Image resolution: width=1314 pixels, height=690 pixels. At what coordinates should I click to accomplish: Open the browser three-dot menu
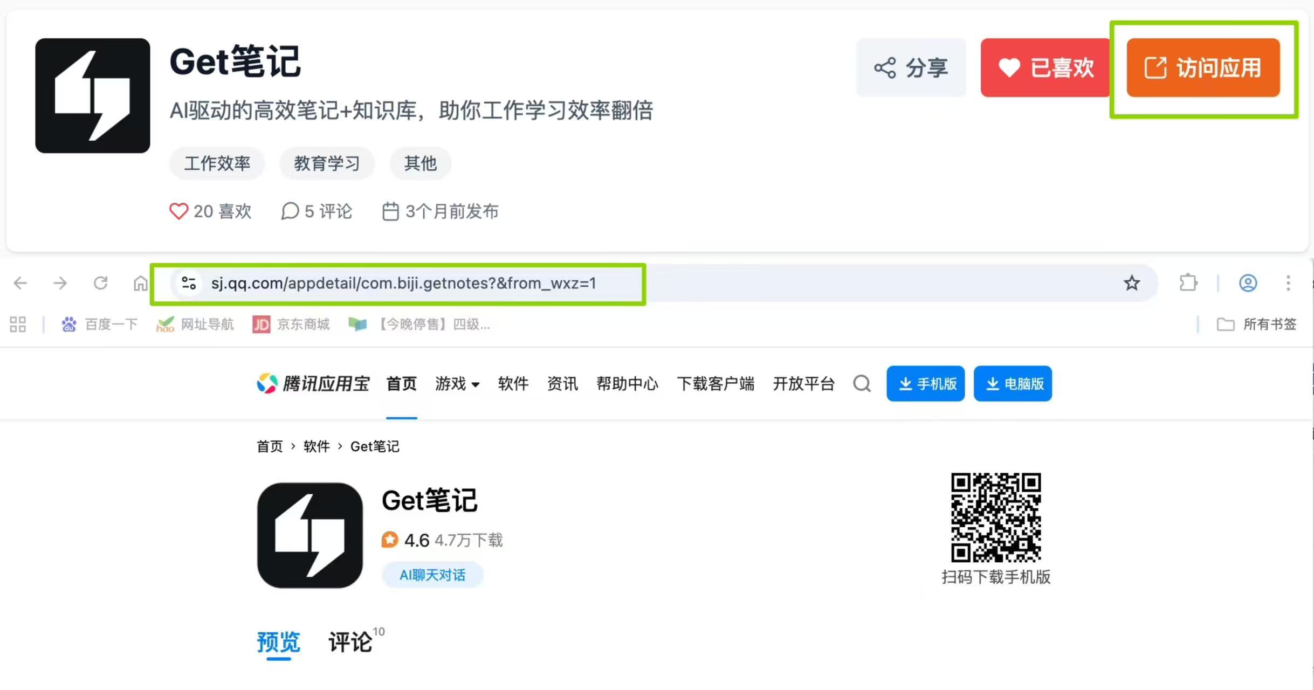point(1288,283)
